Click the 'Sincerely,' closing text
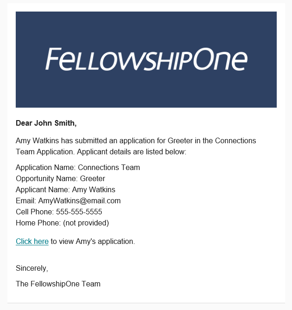 coord(32,268)
